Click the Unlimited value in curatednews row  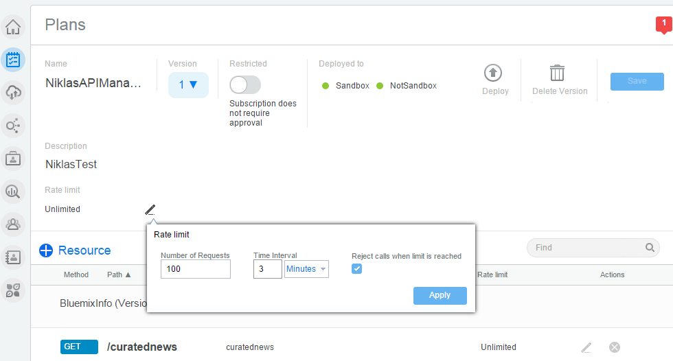pyautogui.click(x=499, y=347)
